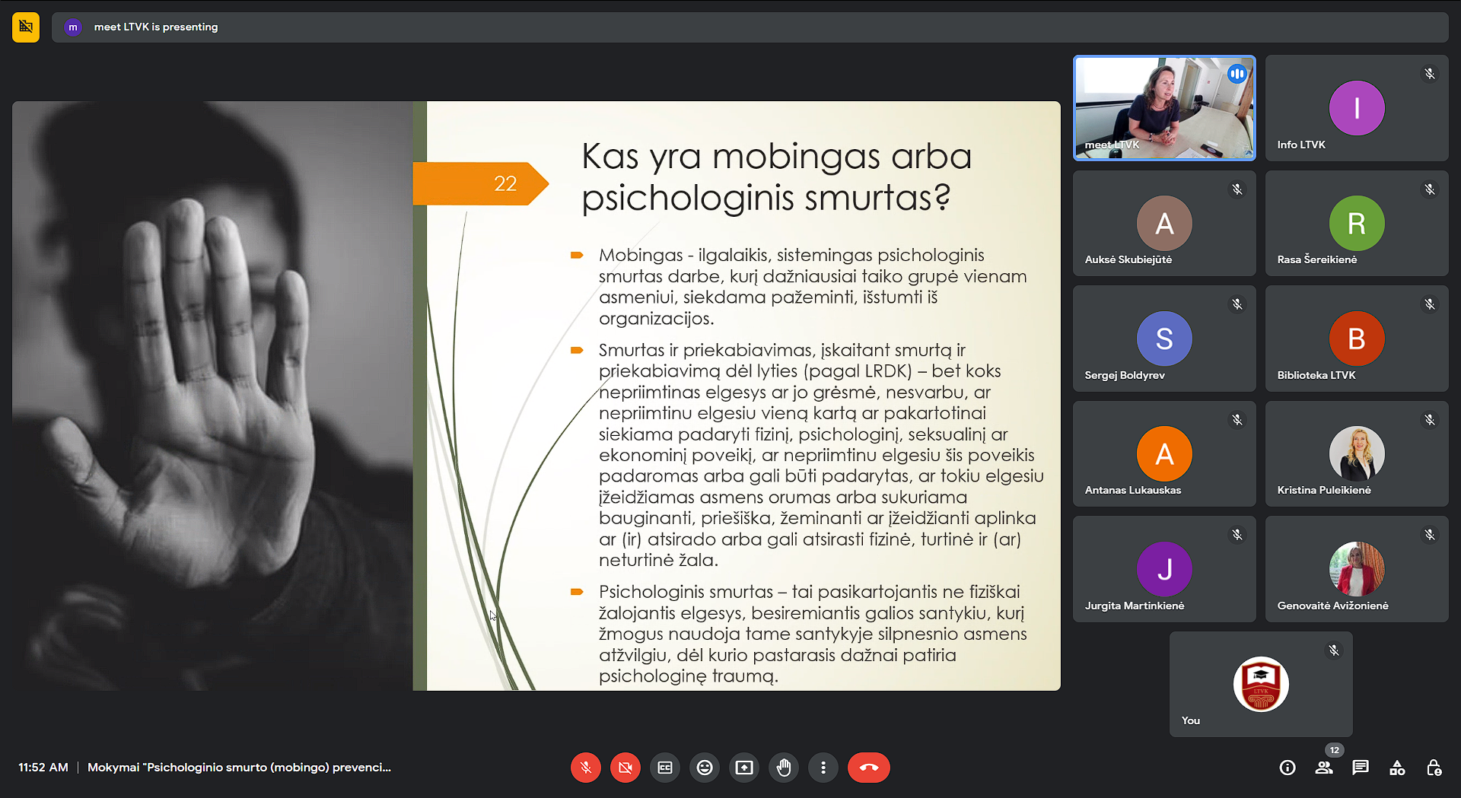The image size is (1461, 798).
Task: Click the yellow presentation icon at top left
Action: 26,27
